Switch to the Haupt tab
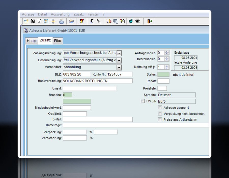This screenshot has height=178, width=229. (x=32, y=41)
